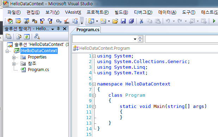Open Solution Explorer window position dropdown
The image size is (218, 137).
pos(52,29)
